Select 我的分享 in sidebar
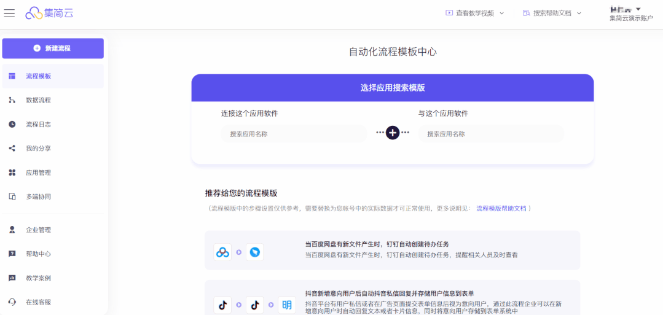663x315 pixels. click(x=53, y=149)
